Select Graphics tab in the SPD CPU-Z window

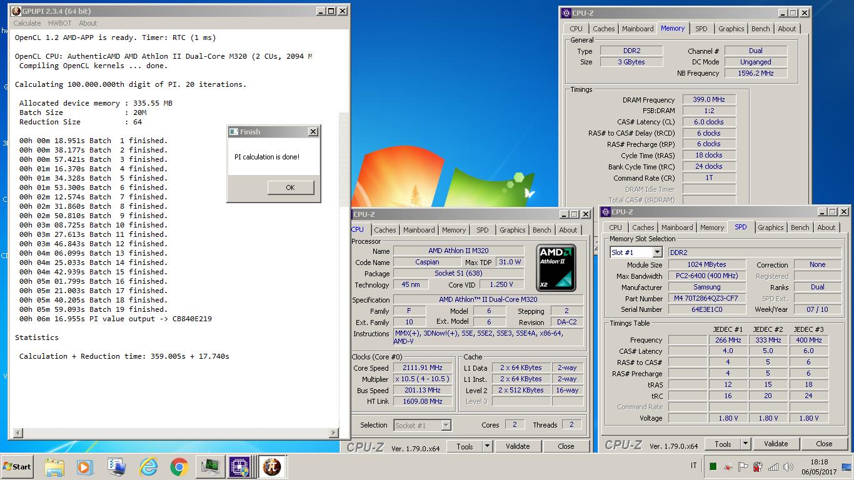[x=771, y=227]
